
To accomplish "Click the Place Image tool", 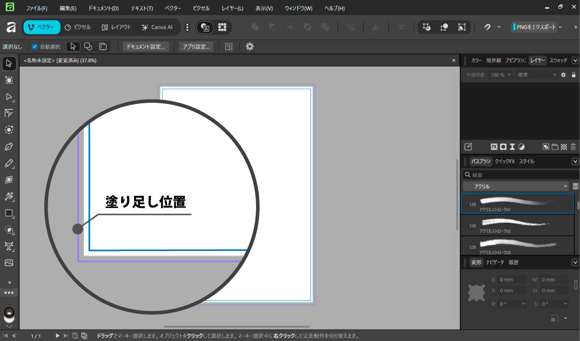I will 8,263.
